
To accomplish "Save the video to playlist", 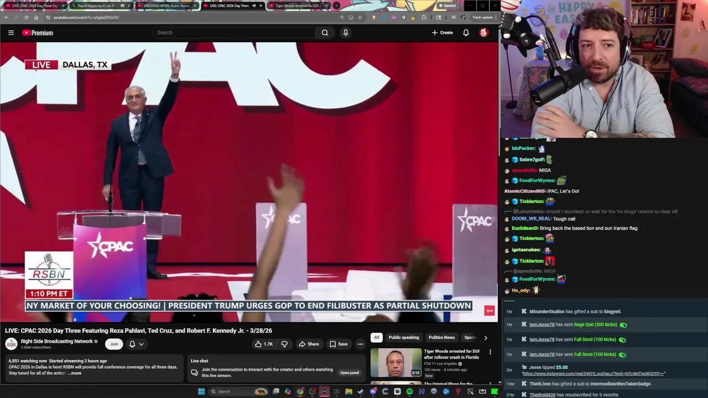I will 339,344.
